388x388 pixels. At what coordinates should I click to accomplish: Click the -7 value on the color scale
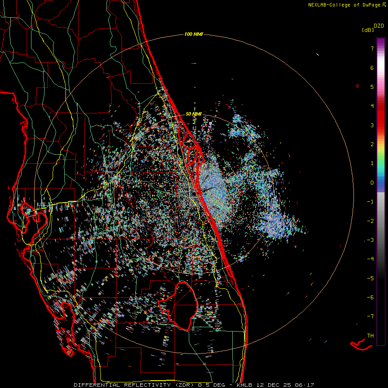[x=370, y=316]
